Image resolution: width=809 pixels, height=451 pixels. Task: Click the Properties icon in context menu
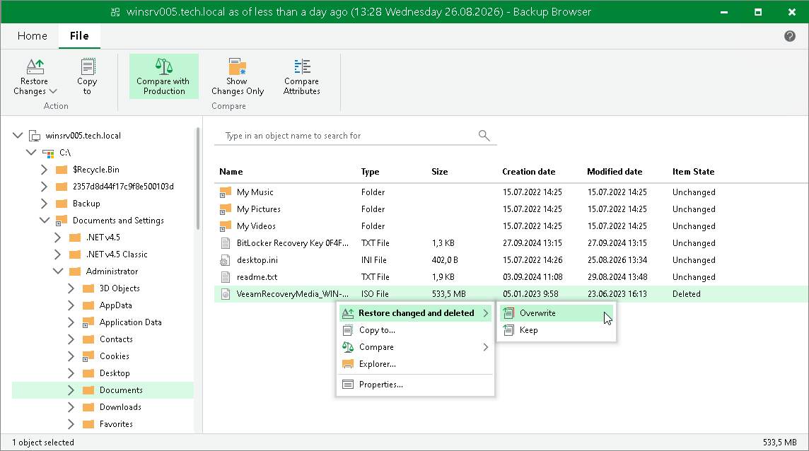click(348, 385)
